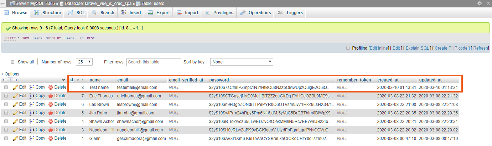The height and width of the screenshot is (146, 492).
Task: Click the Delete icon for Eric Thomas row
Action: (x=51, y=96)
